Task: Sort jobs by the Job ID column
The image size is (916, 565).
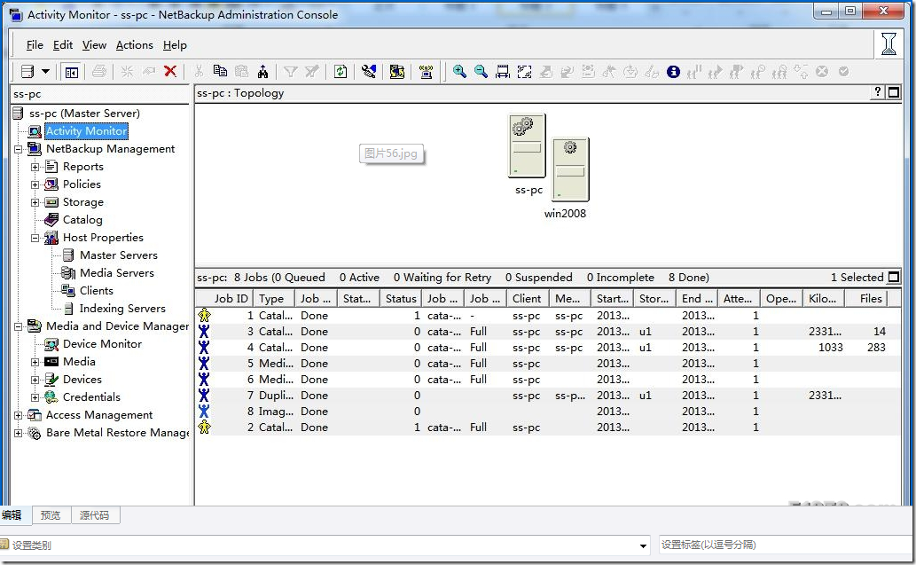Action: click(223, 299)
